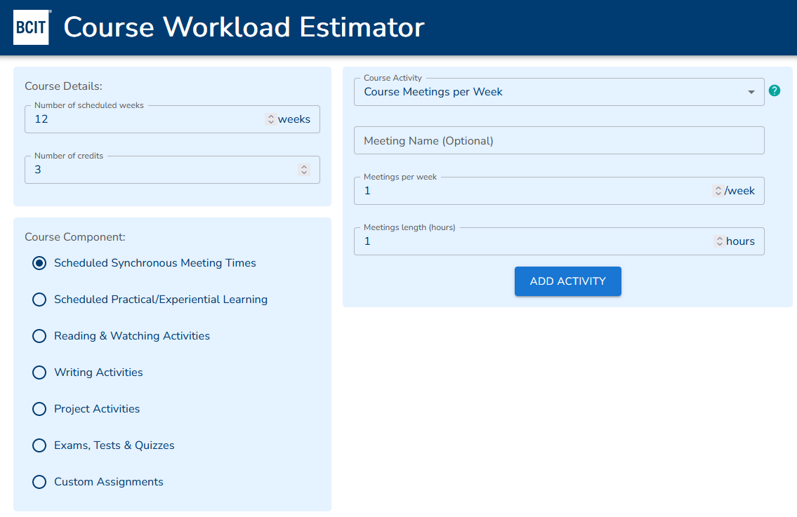The width and height of the screenshot is (797, 517).
Task: Open the Course Activity dropdown
Action: 548,92
